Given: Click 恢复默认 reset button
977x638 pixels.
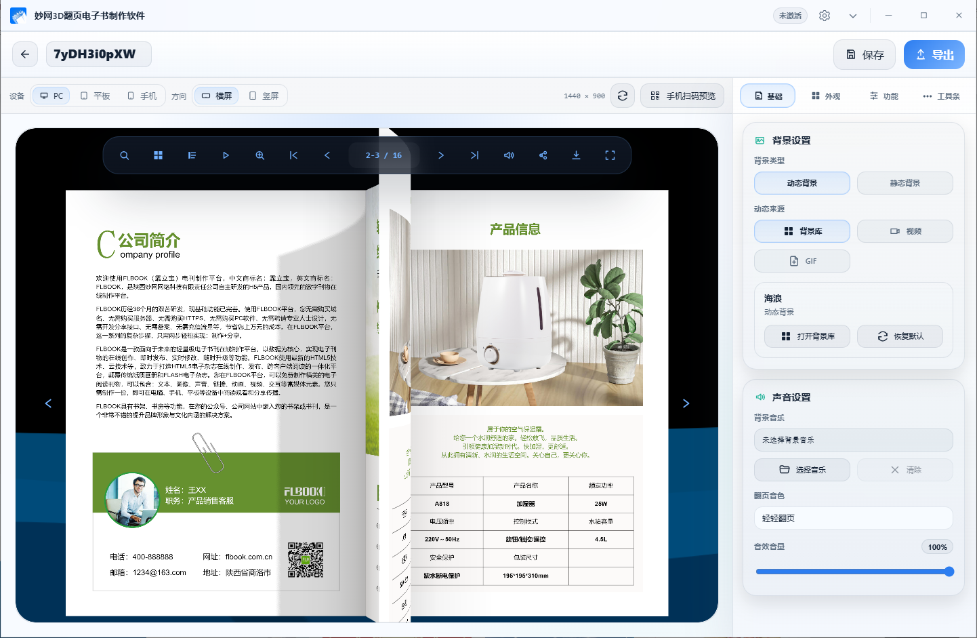Looking at the screenshot, I should [x=900, y=336].
